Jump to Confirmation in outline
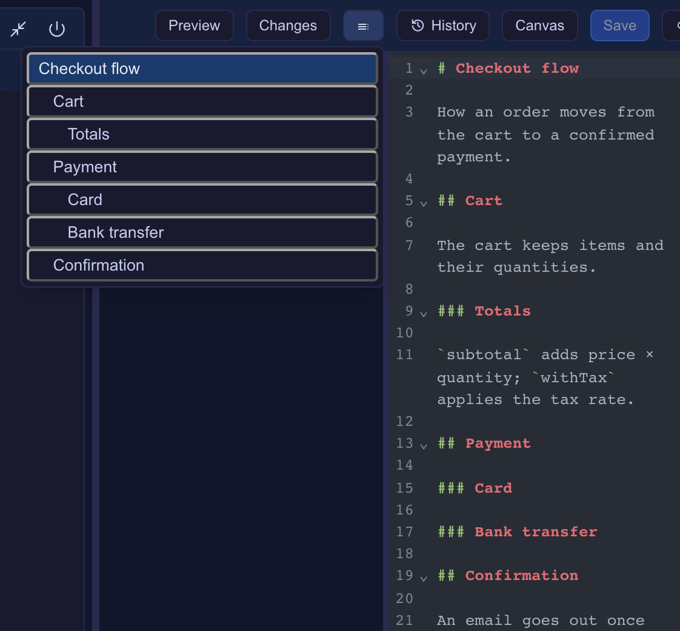Viewport: 680px width, 631px height. [202, 265]
